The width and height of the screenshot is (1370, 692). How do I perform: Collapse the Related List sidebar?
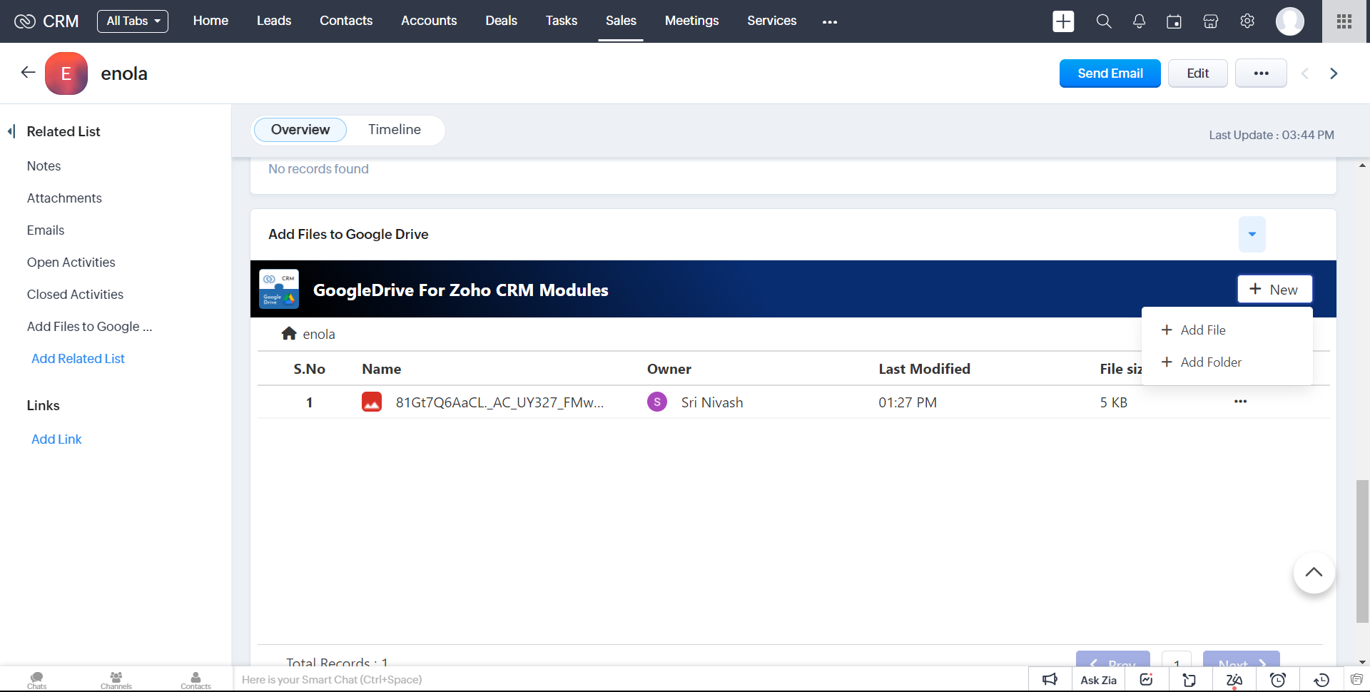11,131
